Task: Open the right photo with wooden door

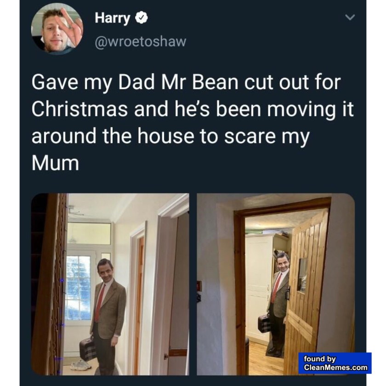Action: click(x=276, y=284)
